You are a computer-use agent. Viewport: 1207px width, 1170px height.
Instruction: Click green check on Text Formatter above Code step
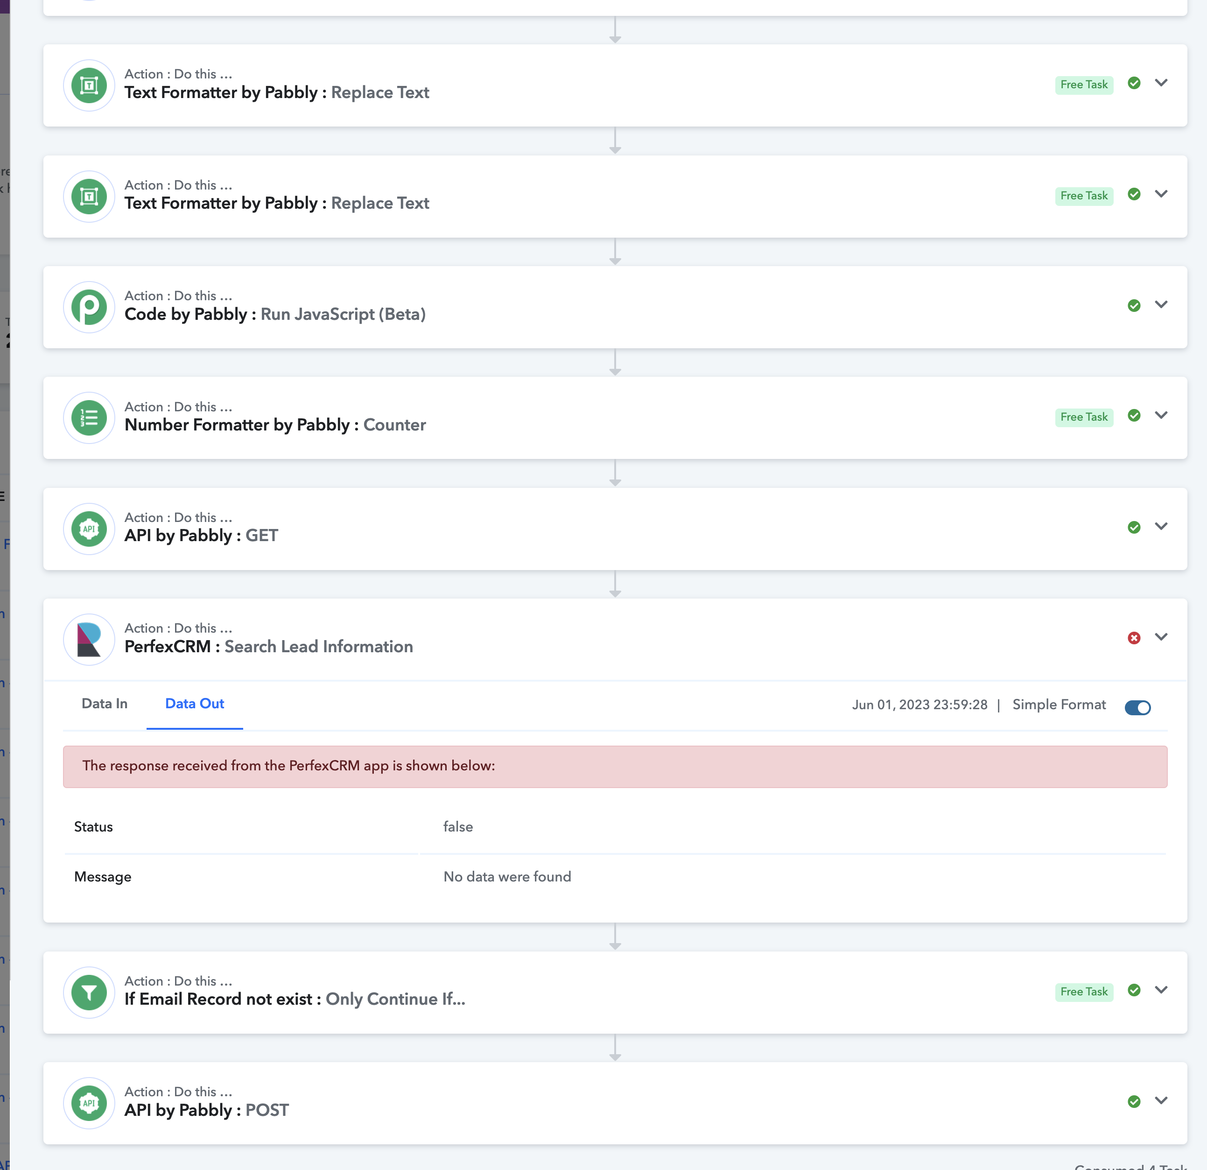pos(1134,194)
